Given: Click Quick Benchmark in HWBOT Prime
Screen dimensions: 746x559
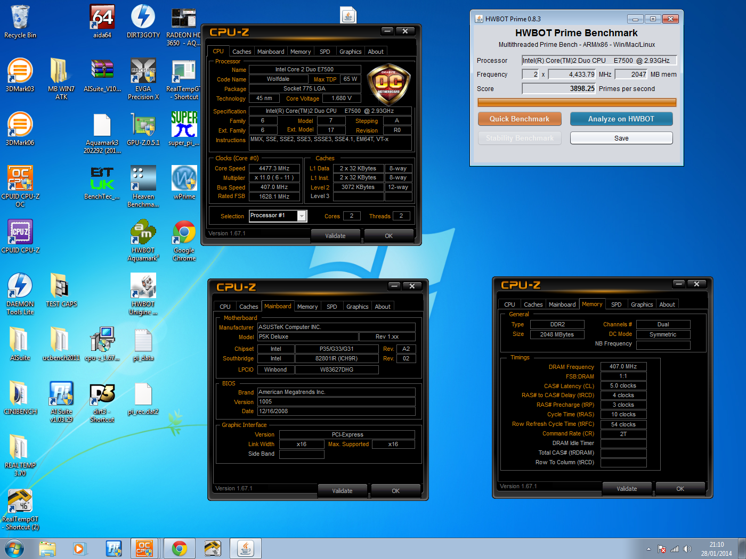Looking at the screenshot, I should [x=520, y=119].
